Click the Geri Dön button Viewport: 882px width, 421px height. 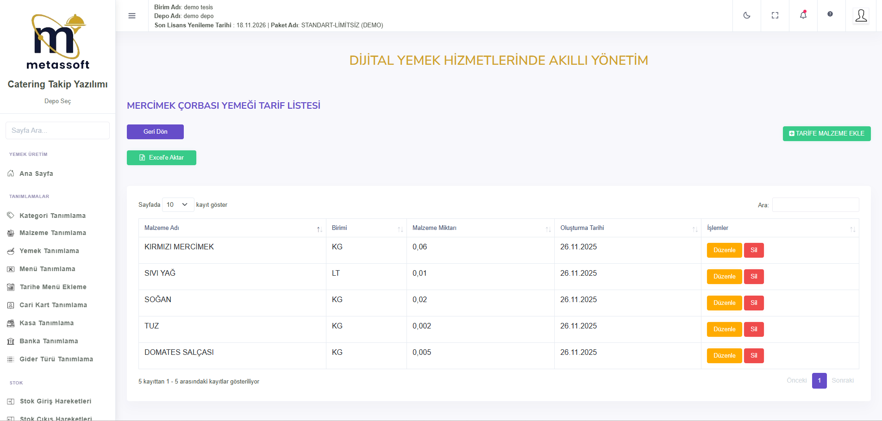click(155, 132)
